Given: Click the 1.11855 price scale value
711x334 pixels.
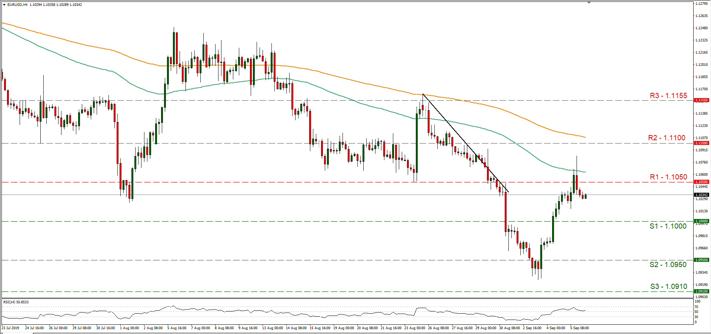Looking at the screenshot, I should pyautogui.click(x=702, y=77).
